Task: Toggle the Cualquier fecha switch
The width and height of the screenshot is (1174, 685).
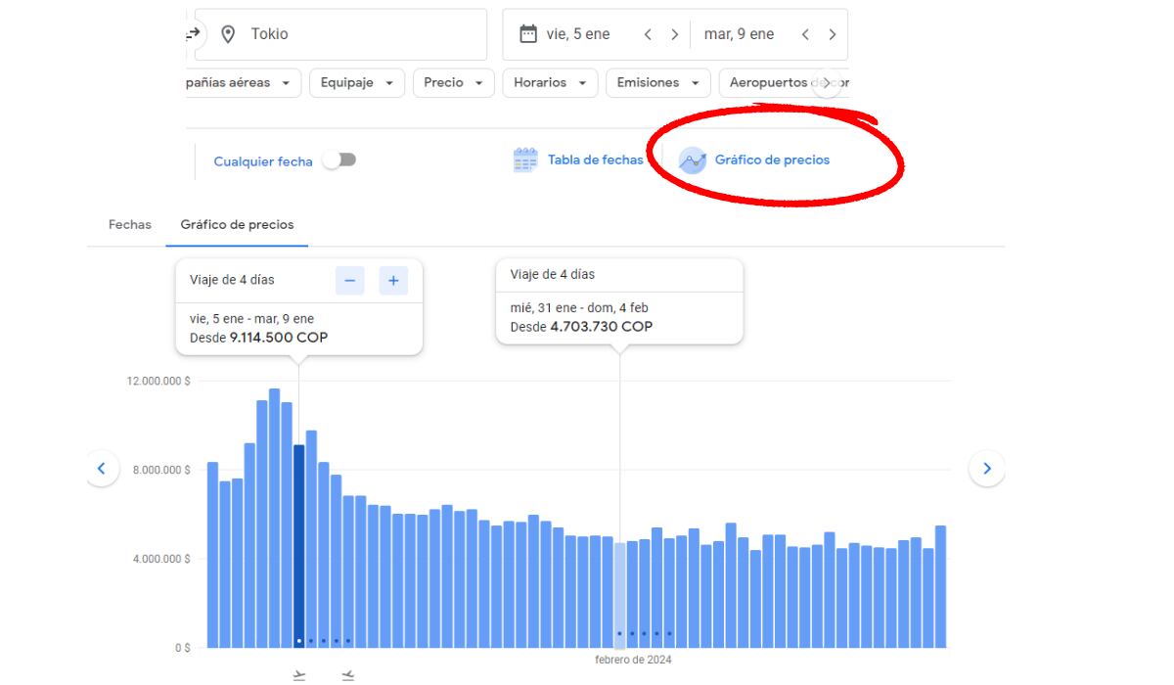Action: (339, 160)
